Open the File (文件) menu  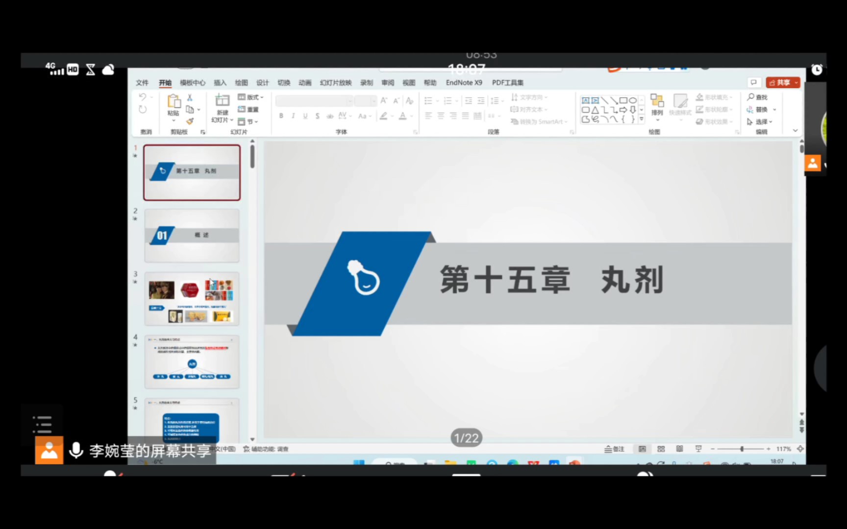pyautogui.click(x=142, y=83)
